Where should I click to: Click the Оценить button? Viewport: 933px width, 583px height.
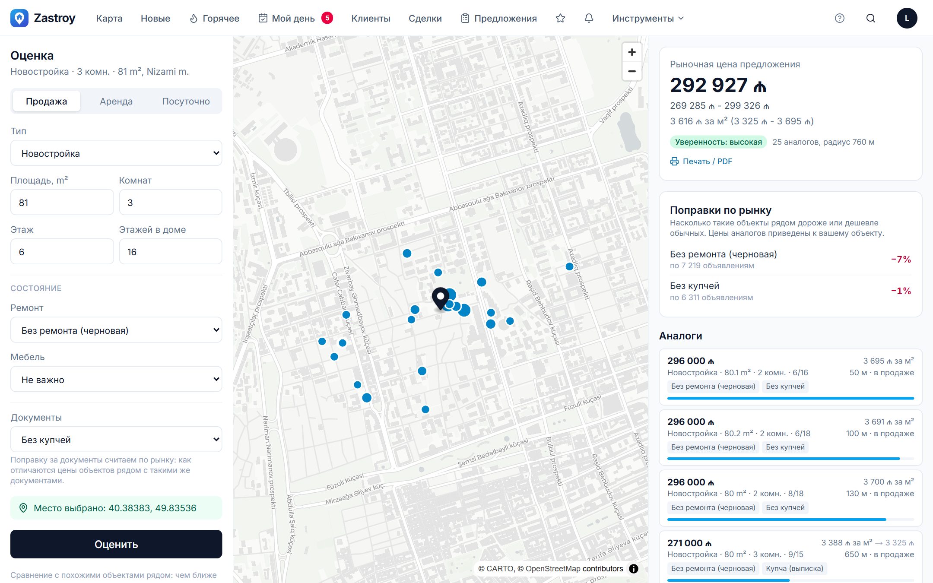(x=116, y=544)
